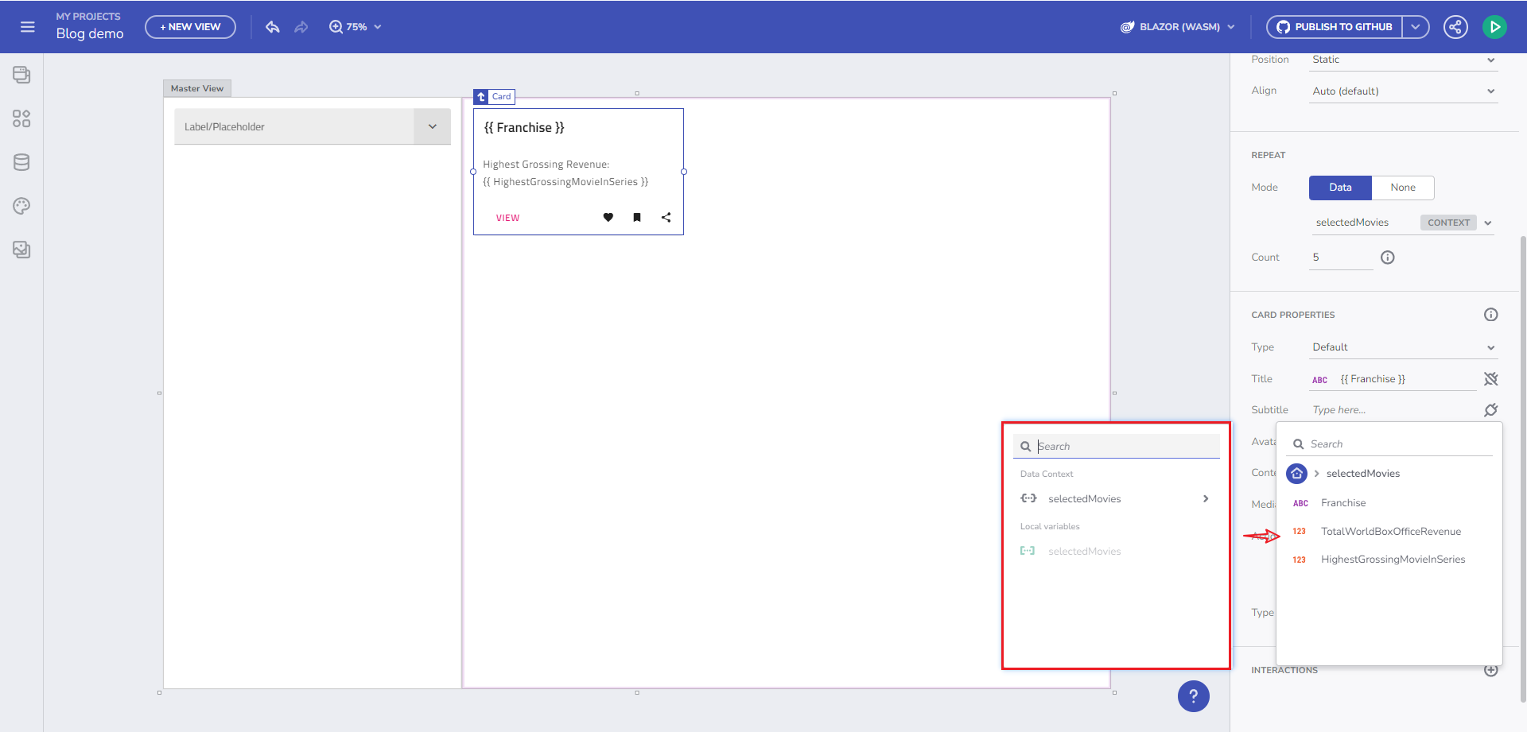Click Publish to GitHub button
1527x732 pixels.
click(x=1334, y=27)
